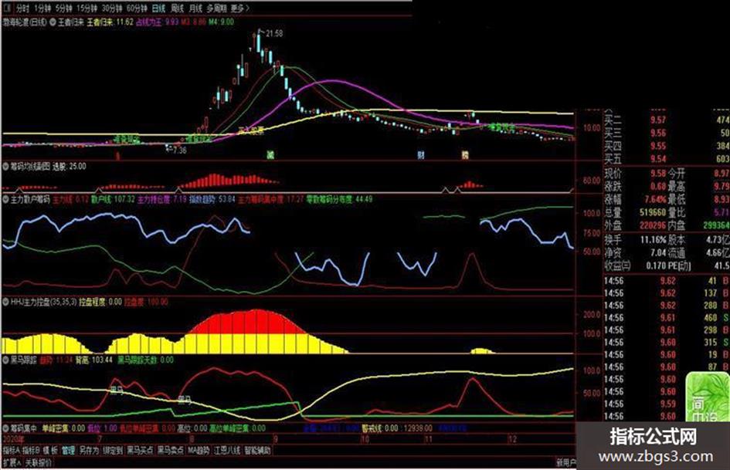Click the 另存为 save-as button
The height and width of the screenshot is (470, 730).
[89, 450]
